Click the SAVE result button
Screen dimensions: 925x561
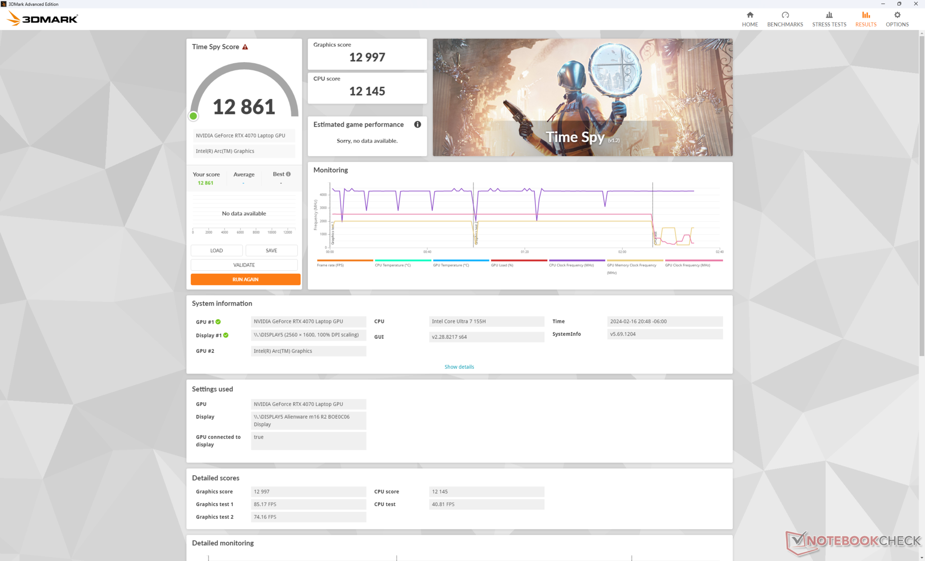click(x=271, y=251)
